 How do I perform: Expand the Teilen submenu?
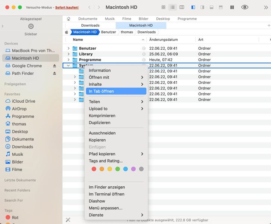(x=142, y=102)
